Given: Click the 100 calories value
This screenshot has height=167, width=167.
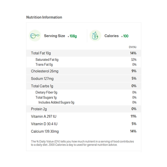Looking at the screenshot, I should click(x=126, y=36).
